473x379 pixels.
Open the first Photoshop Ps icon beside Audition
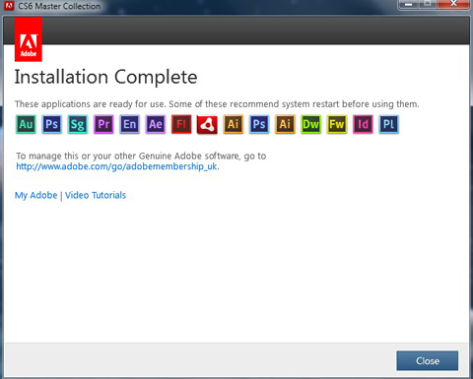click(52, 124)
